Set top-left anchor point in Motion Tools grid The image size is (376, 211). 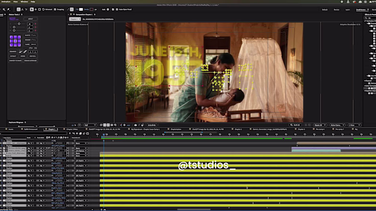click(x=11, y=37)
